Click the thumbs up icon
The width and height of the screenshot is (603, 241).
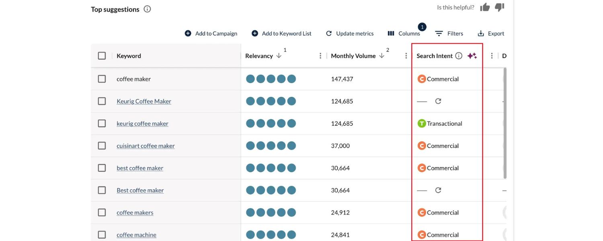(484, 7)
